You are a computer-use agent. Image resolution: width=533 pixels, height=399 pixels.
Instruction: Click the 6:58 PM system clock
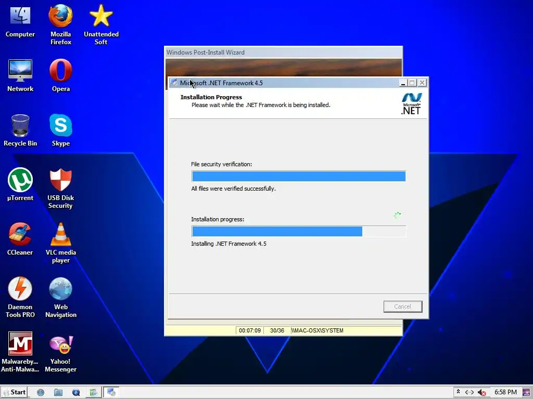[505, 392]
